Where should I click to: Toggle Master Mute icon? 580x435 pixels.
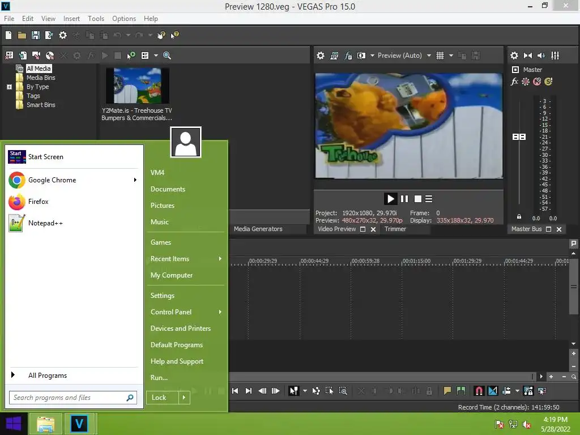537,82
